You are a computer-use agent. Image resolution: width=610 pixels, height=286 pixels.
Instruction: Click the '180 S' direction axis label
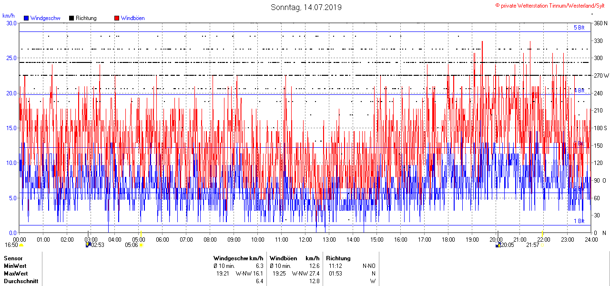(600, 128)
